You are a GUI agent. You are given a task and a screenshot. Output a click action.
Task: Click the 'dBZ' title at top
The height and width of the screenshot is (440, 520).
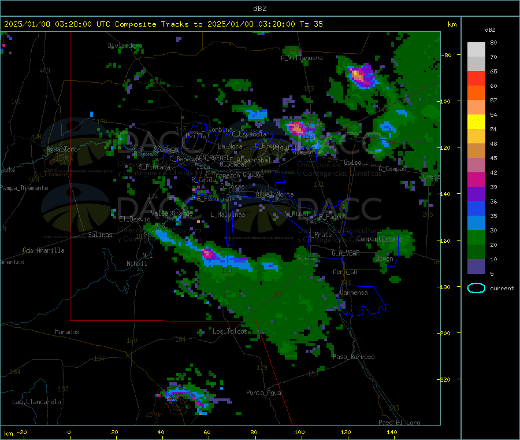259,9
